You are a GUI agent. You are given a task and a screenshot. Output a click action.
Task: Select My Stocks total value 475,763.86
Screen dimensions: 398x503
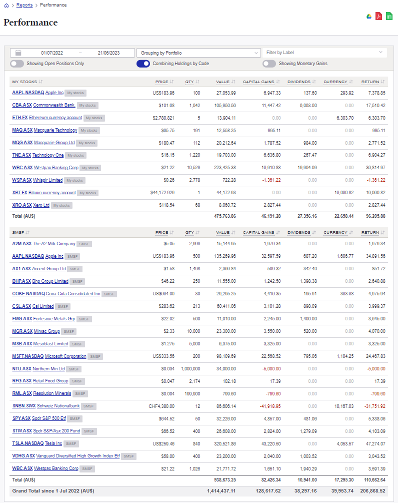(225, 216)
